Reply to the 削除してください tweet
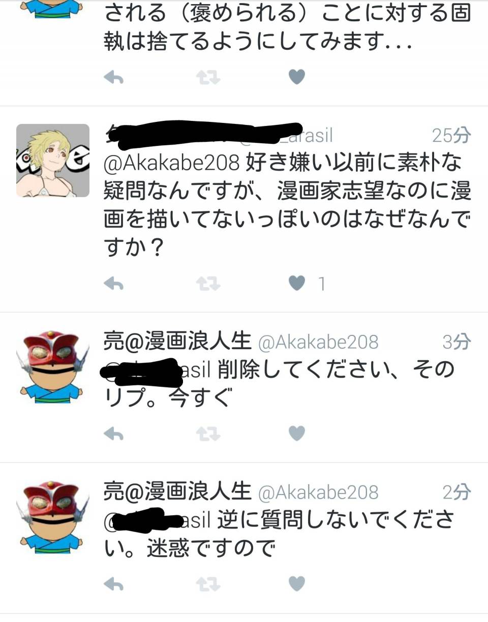This screenshot has height=622, width=488. [x=114, y=433]
